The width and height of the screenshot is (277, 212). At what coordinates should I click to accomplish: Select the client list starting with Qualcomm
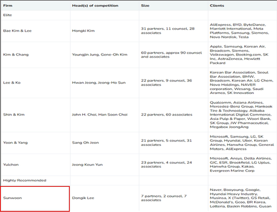pyautogui.click(x=240, y=114)
